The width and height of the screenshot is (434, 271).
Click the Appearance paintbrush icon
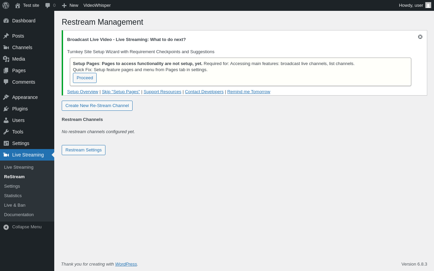(x=6, y=97)
